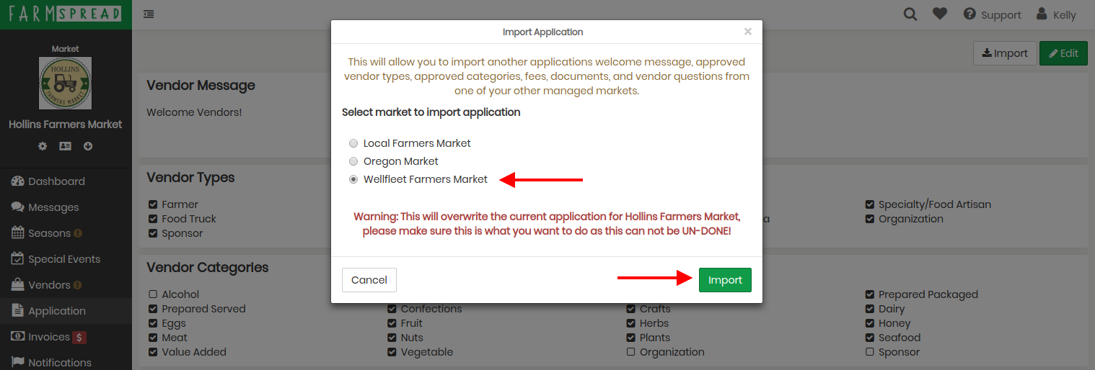Image resolution: width=1095 pixels, height=370 pixels.
Task: Open Support help link
Action: [993, 14]
